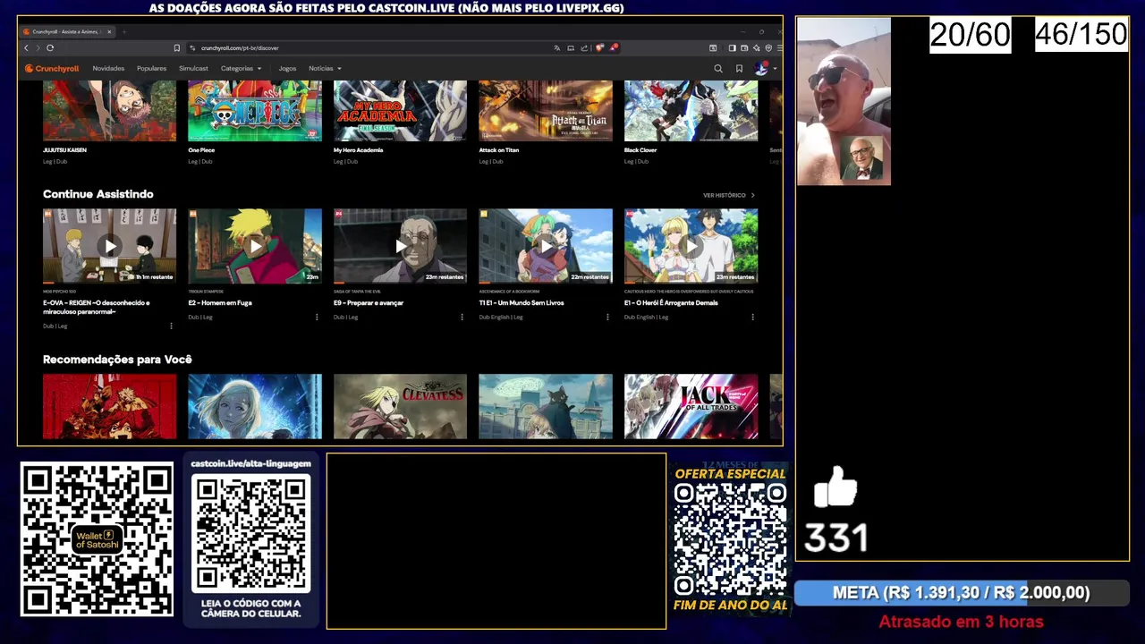Screen dimensions: 1145x644
Task: Open the profile avatar dropdown
Action: tap(764, 68)
